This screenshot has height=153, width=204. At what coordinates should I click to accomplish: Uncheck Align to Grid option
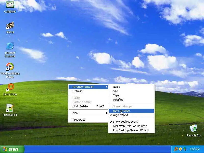(x=131, y=115)
